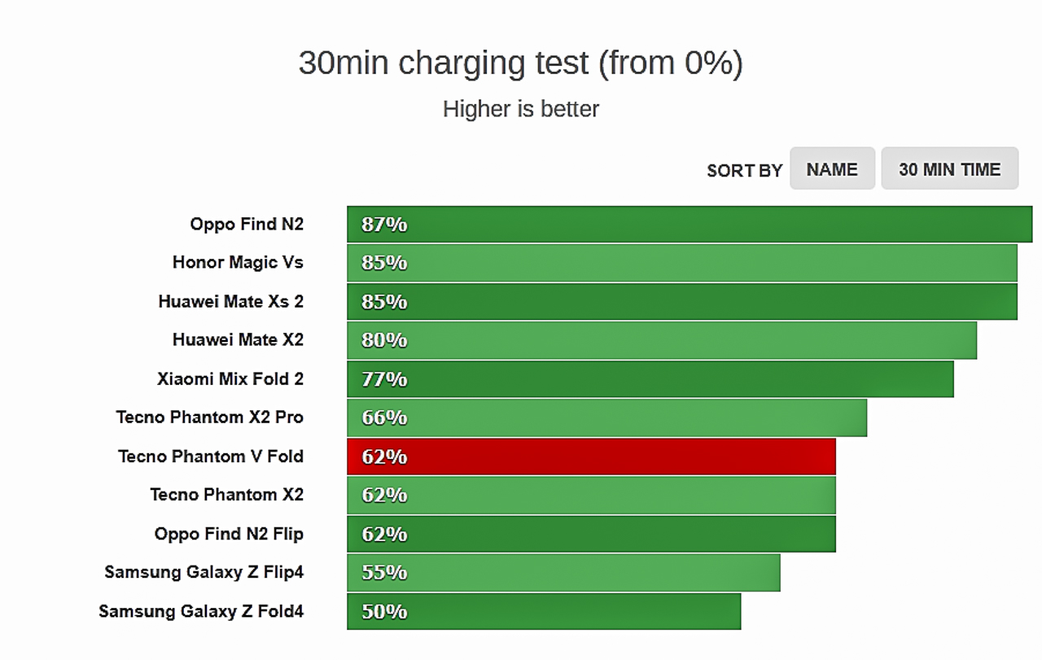Click the Samsung Galaxy Z Flip4 label
This screenshot has height=660, width=1042.
point(204,572)
